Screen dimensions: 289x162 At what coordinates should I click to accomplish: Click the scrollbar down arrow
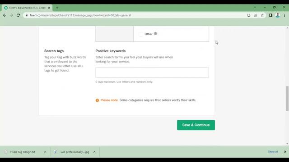(287, 144)
